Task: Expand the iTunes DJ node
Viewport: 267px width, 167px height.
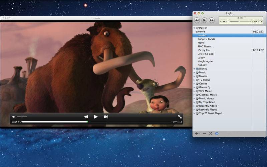Action: pyautogui.click(x=194, y=88)
